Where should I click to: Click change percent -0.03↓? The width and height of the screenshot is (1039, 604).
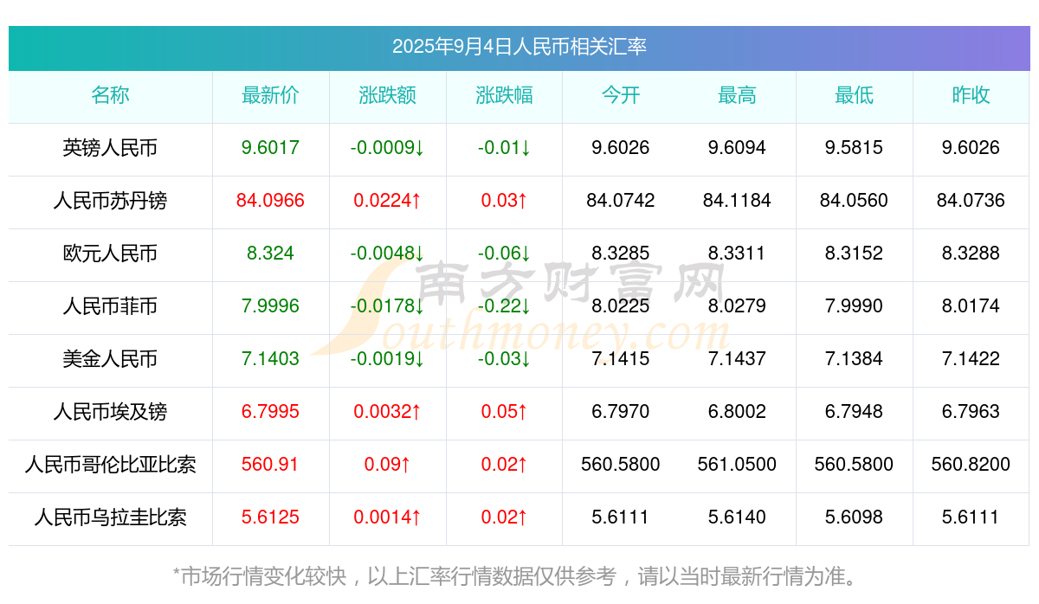[504, 359]
